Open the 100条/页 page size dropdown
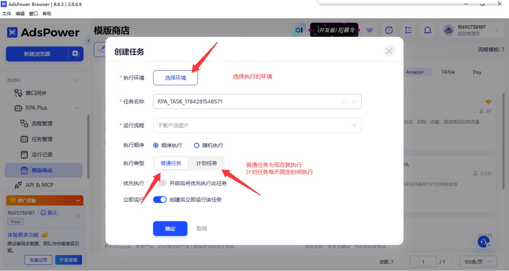Image resolution: width=509 pixels, height=271 pixels. (x=478, y=262)
